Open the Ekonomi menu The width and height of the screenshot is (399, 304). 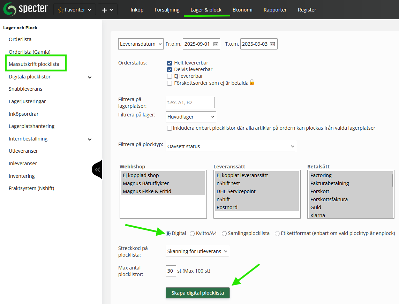[x=242, y=10]
